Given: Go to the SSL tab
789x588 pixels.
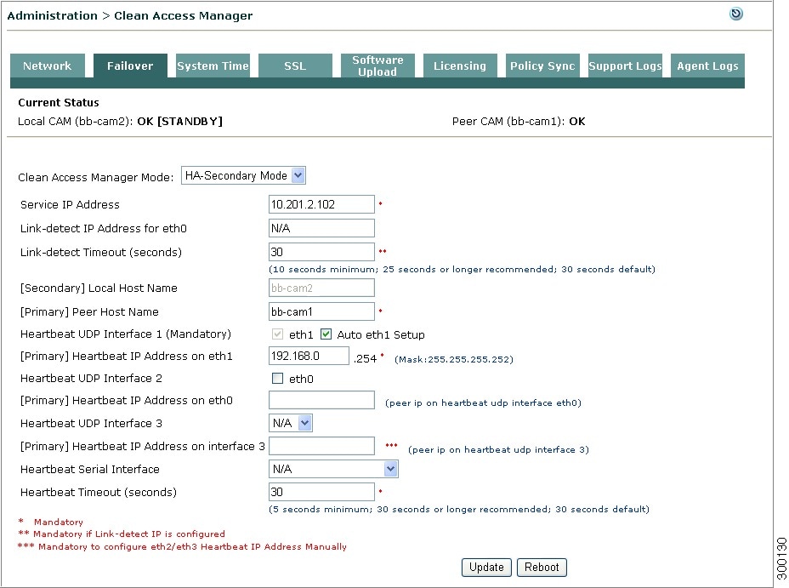Looking at the screenshot, I should tap(295, 66).
